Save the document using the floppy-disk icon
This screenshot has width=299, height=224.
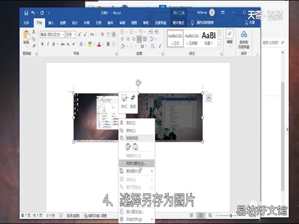pos(26,13)
